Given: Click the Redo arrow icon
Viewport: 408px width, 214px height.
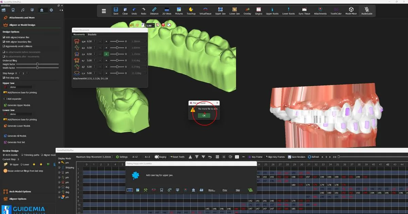Looking at the screenshot, I should (x=143, y=11).
